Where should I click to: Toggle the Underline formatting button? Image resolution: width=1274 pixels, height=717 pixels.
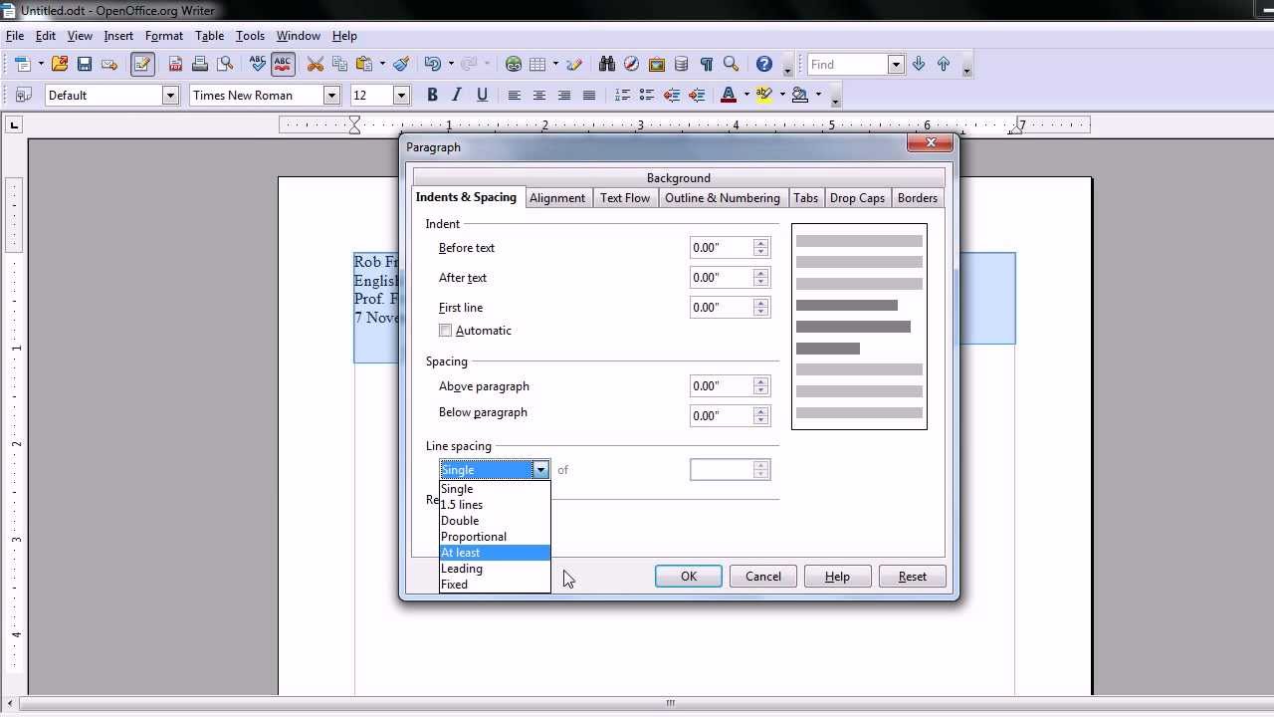pos(482,95)
